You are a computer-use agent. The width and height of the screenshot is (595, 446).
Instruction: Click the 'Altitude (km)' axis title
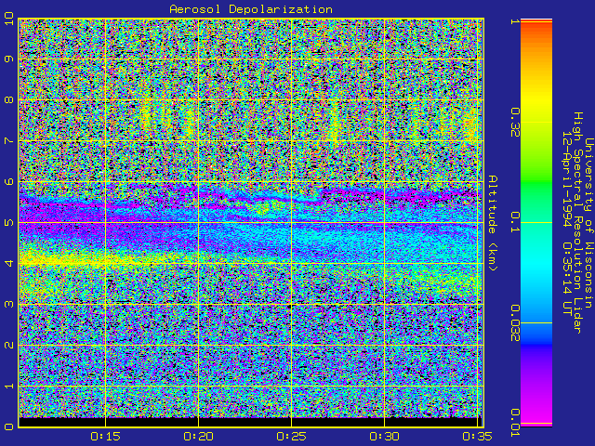(x=492, y=223)
